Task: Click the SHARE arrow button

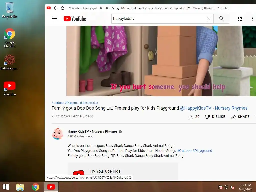Action: click(240, 117)
